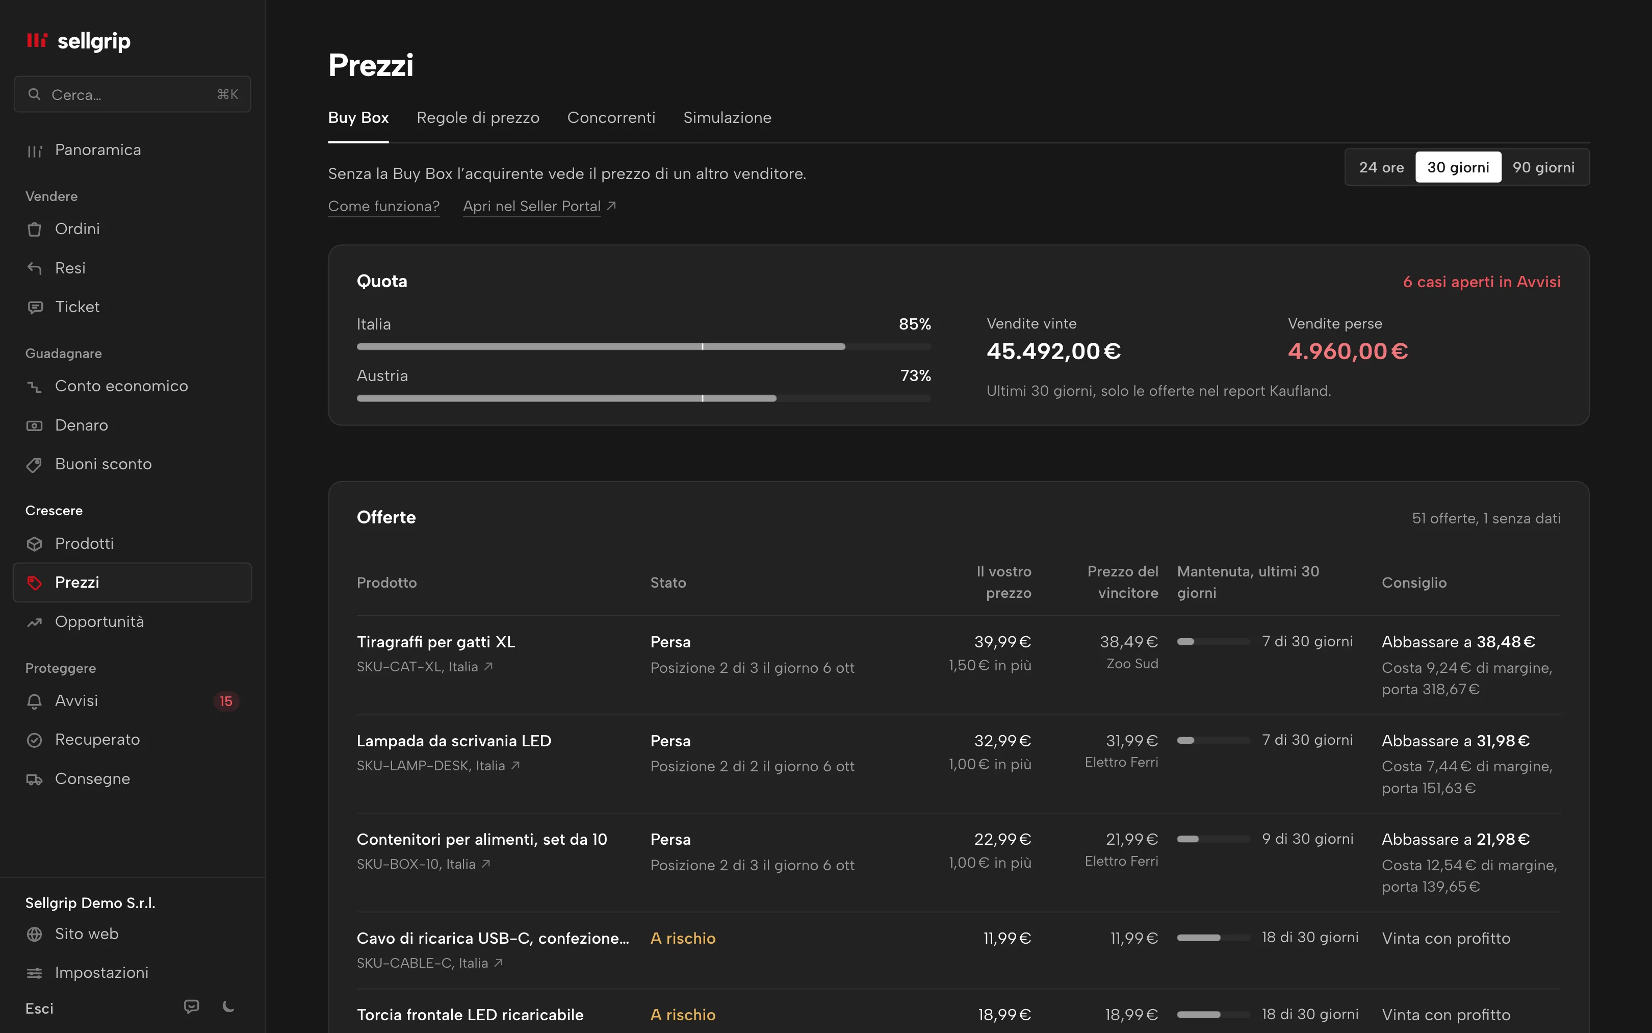Image resolution: width=1652 pixels, height=1033 pixels.
Task: Open SKU-CAT-XL, Italia external link
Action: click(x=425, y=667)
